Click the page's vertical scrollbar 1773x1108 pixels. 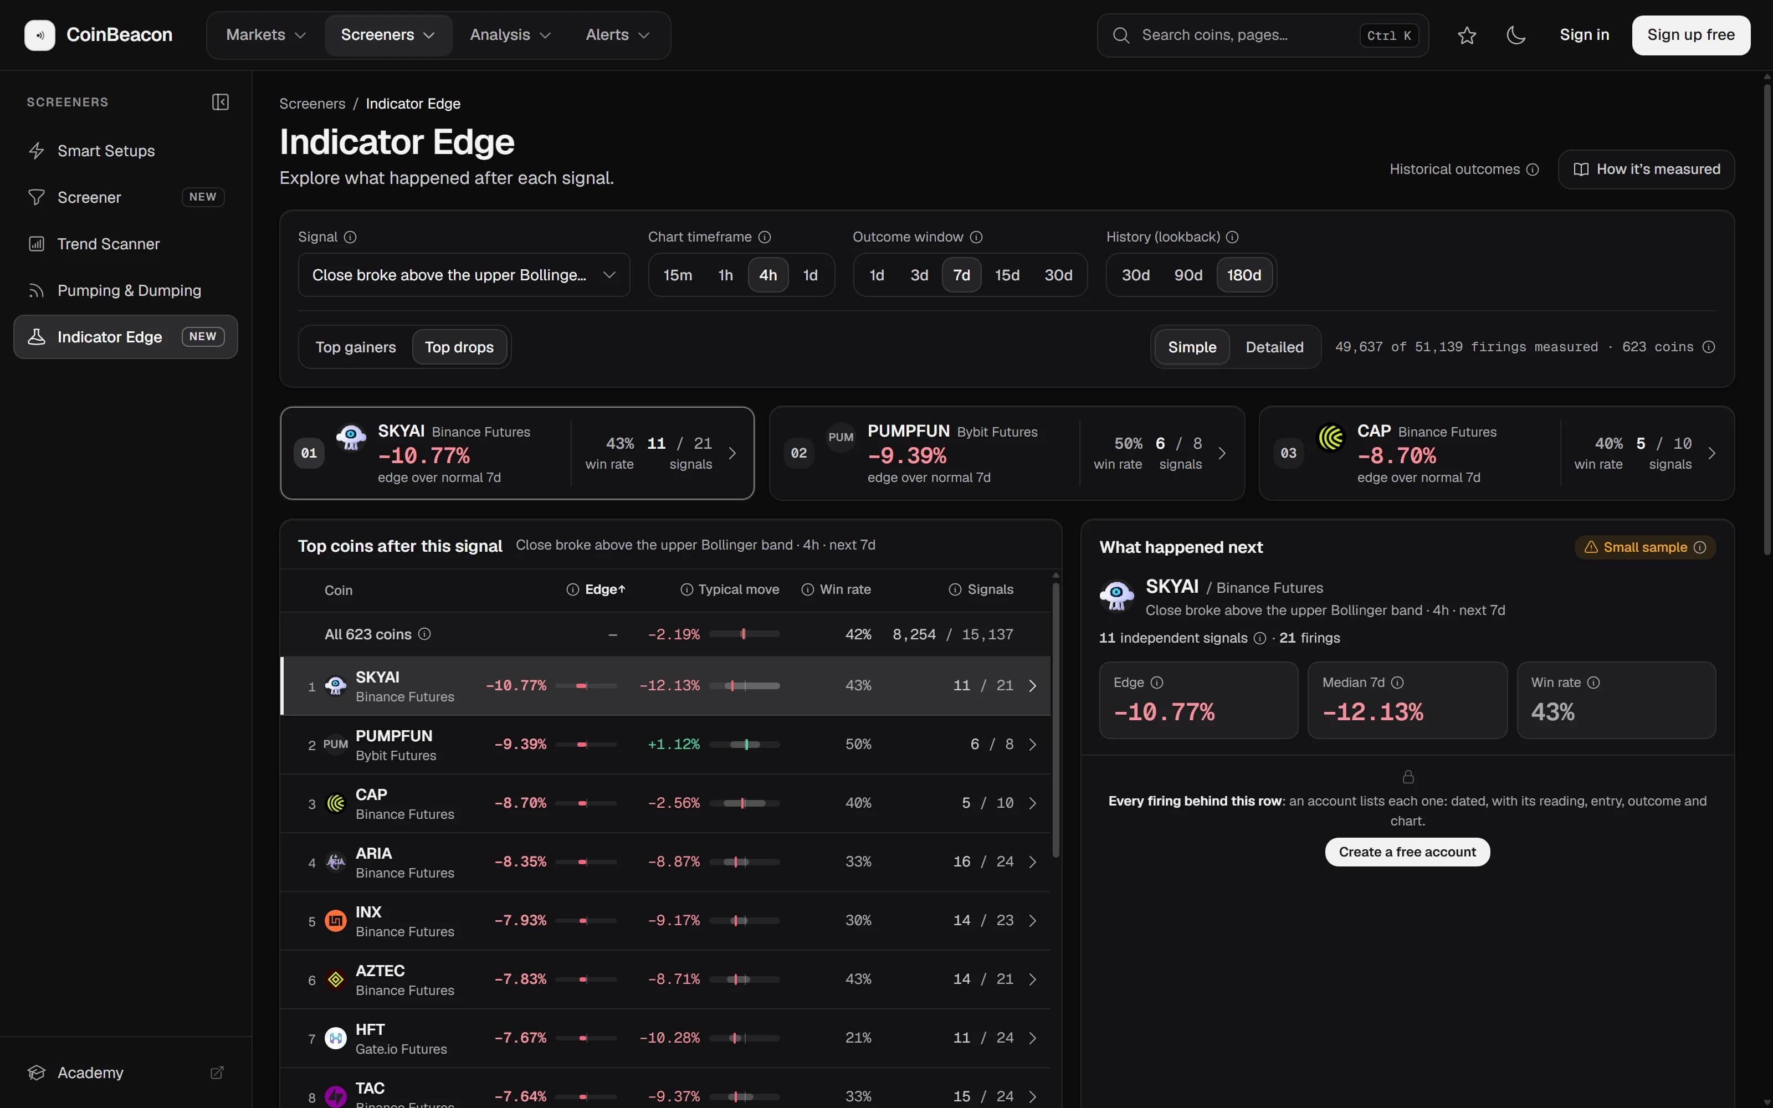coord(1767,319)
